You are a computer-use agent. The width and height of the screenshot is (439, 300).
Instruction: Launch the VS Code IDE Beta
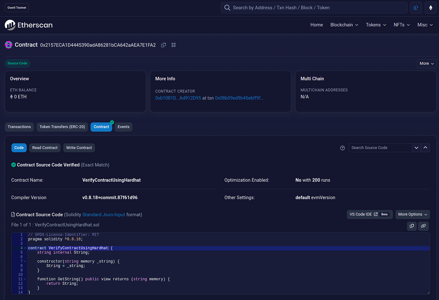369,214
